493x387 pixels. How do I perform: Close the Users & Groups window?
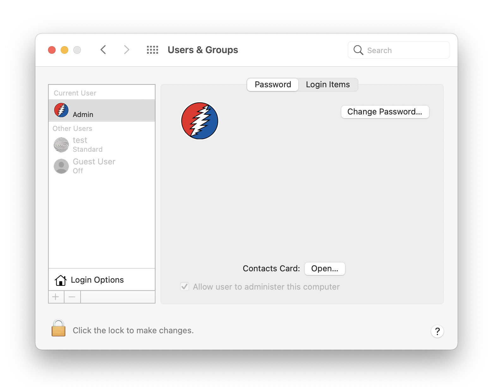52,50
